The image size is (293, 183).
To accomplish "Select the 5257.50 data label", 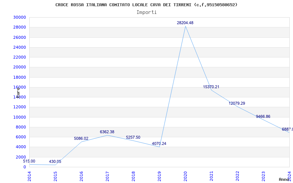I will pyautogui.click(x=133, y=138).
